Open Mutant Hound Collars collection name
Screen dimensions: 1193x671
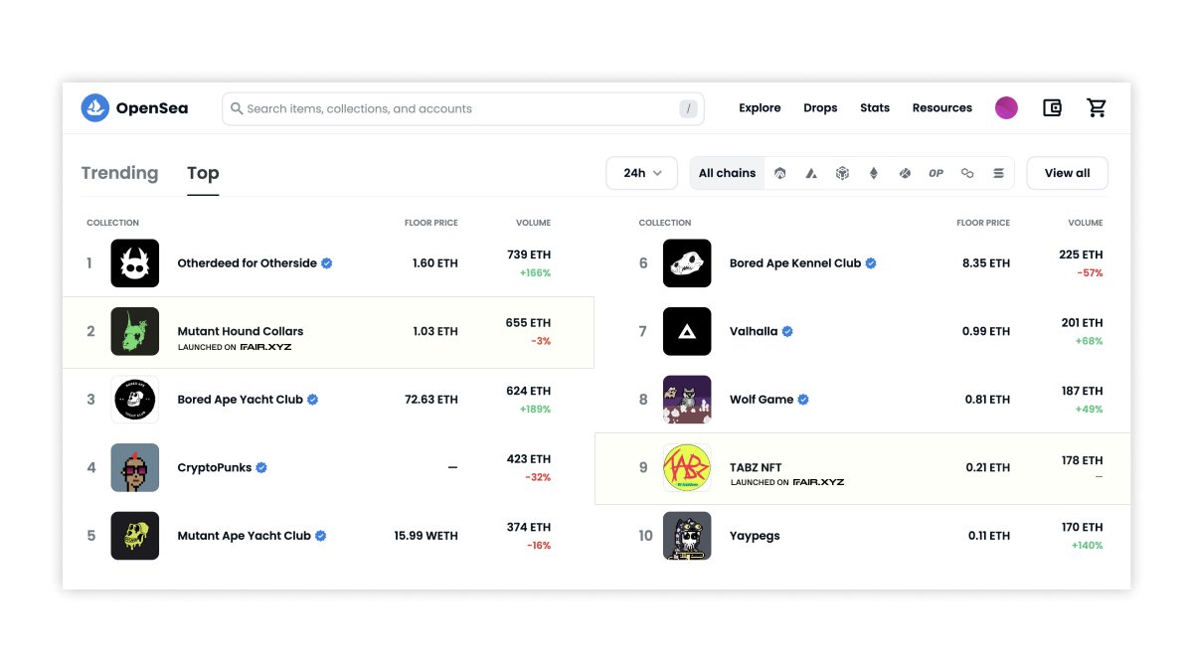(241, 331)
